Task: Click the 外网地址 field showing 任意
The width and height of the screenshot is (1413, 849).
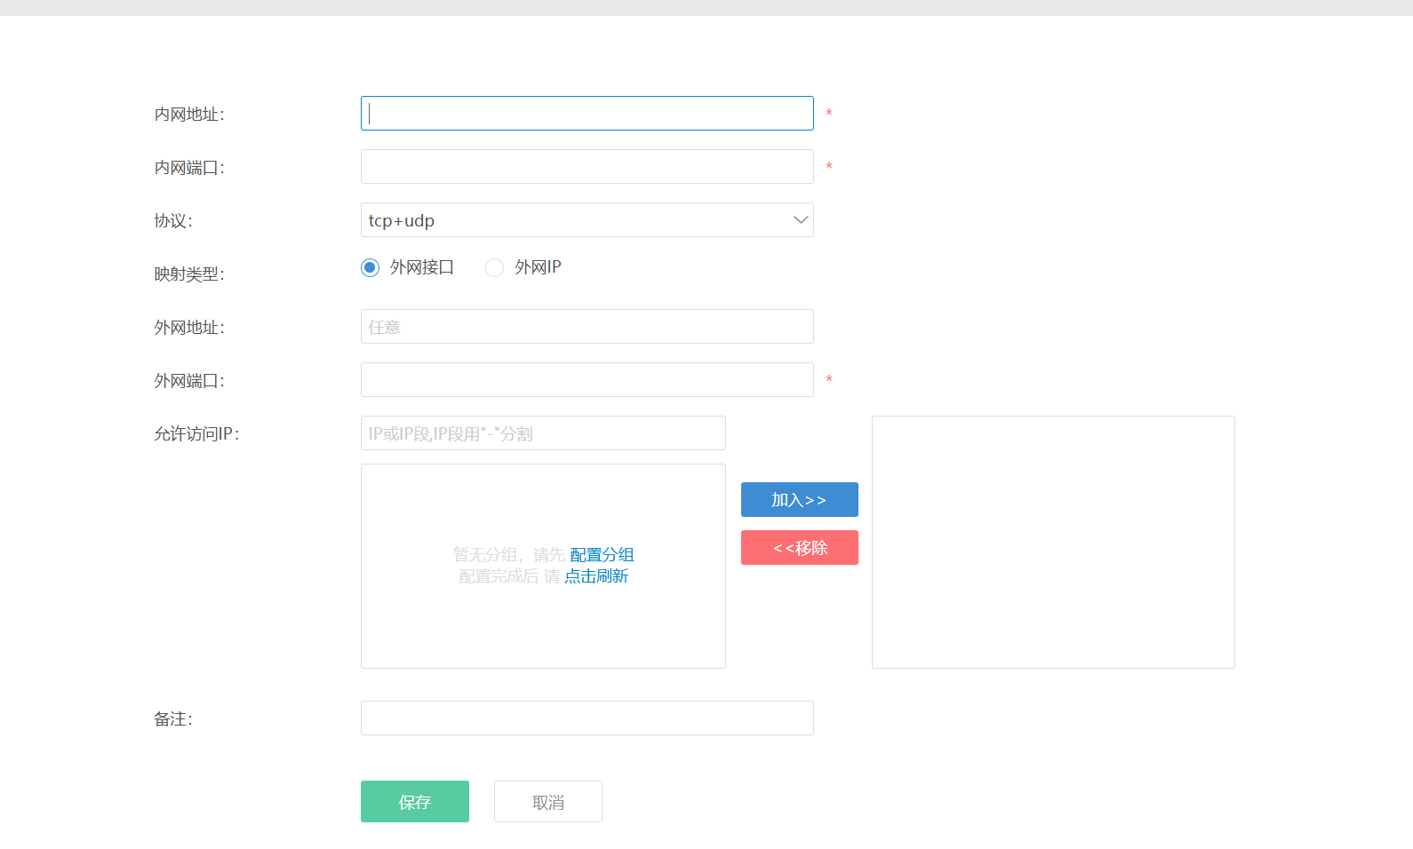Action: tap(587, 327)
